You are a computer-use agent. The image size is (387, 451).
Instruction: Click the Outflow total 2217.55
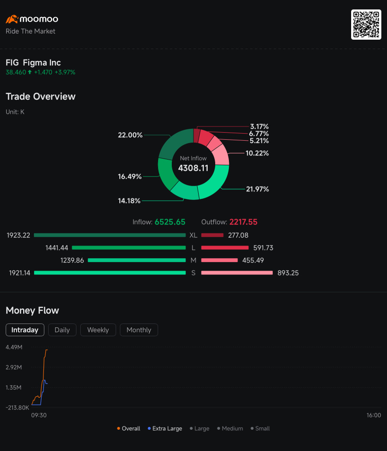coord(243,222)
